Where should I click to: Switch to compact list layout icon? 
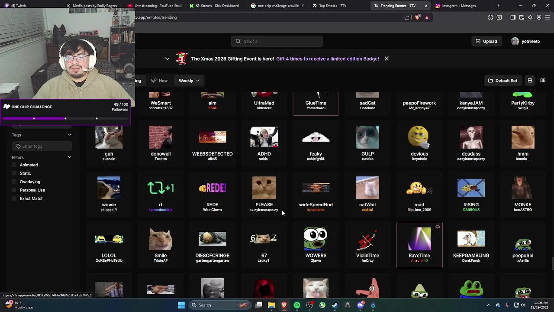[543, 81]
